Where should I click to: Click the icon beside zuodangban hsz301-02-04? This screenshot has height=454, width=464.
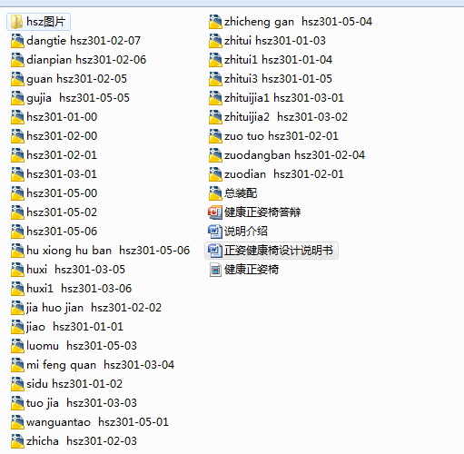click(215, 155)
